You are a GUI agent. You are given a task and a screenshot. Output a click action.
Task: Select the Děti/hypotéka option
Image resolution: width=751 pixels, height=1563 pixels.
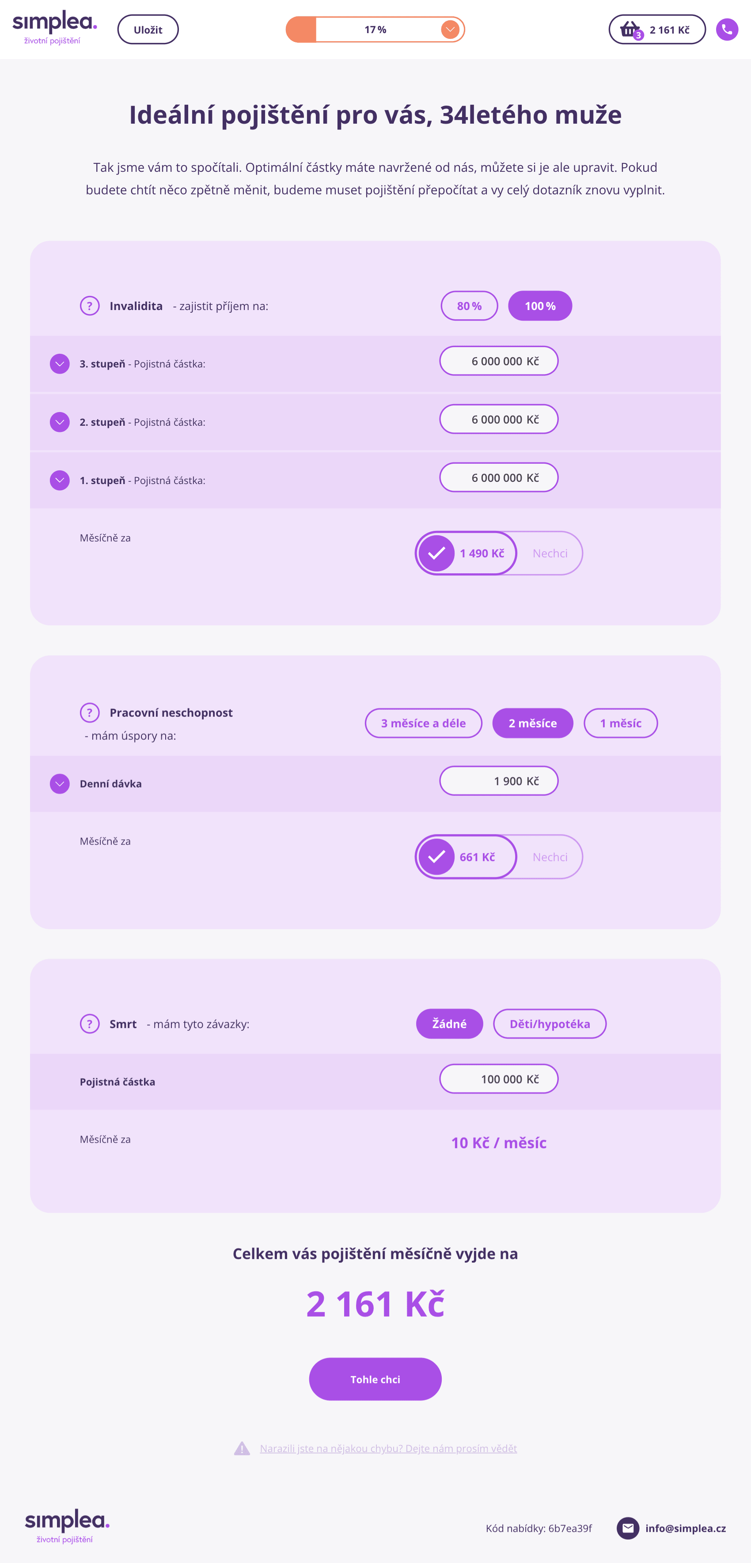pyautogui.click(x=550, y=1024)
